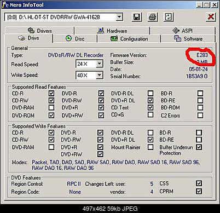Toggle Mount Rainier write checkbox
220x213 pixels.
(x=150, y=147)
